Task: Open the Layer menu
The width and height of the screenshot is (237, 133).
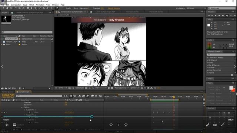Action: point(25,5)
